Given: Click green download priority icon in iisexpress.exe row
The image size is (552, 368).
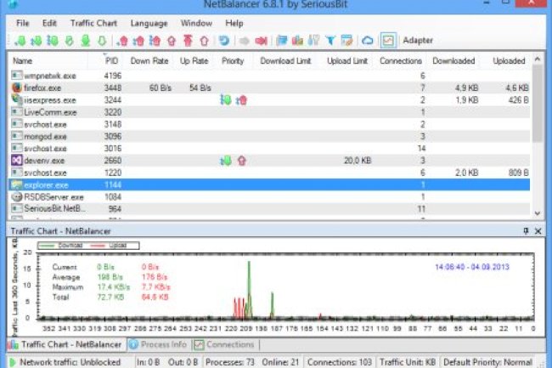Looking at the screenshot, I should click(x=226, y=99).
